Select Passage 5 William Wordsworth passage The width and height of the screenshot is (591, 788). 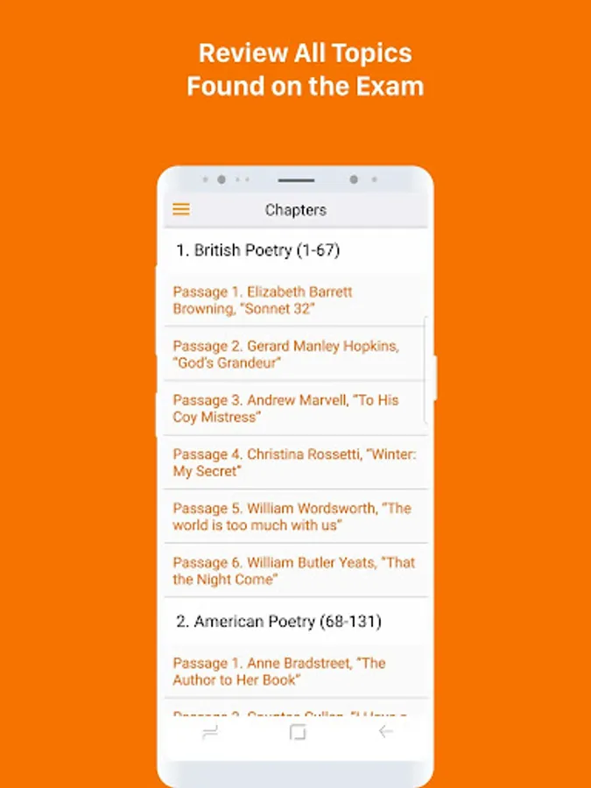coord(296,516)
